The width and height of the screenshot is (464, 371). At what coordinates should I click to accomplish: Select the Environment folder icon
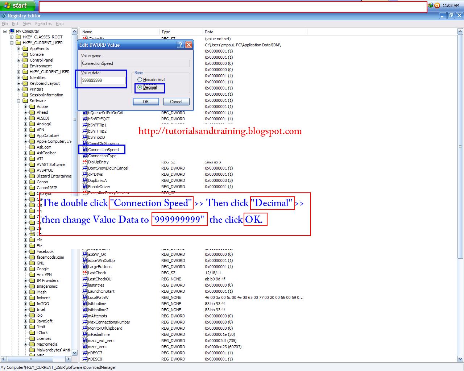(25, 66)
